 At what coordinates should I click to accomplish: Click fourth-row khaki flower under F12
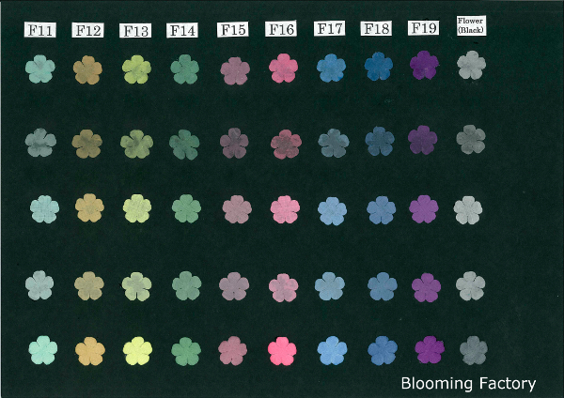pos(89,286)
